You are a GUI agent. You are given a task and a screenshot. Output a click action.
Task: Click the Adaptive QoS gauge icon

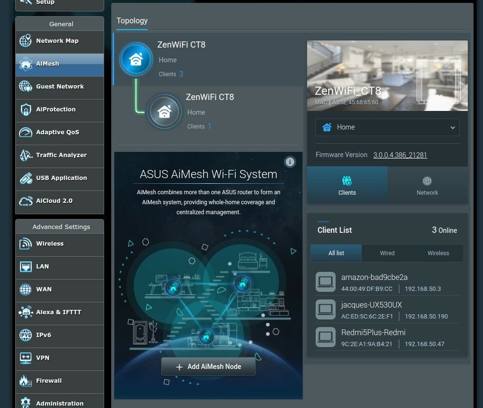(x=26, y=132)
